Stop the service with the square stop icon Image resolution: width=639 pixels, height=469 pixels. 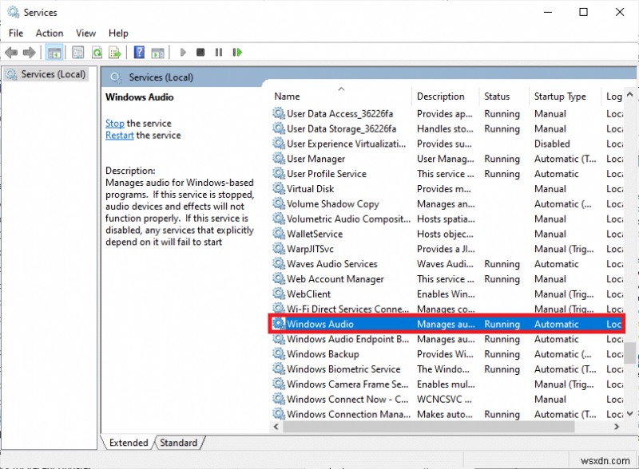[x=201, y=53]
